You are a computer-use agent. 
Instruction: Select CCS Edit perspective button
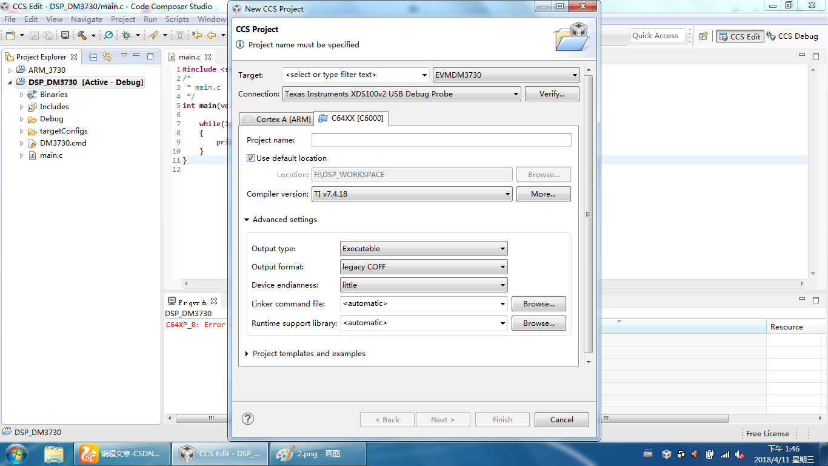click(x=740, y=36)
